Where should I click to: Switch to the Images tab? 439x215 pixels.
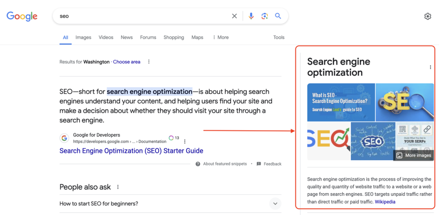pyautogui.click(x=83, y=37)
